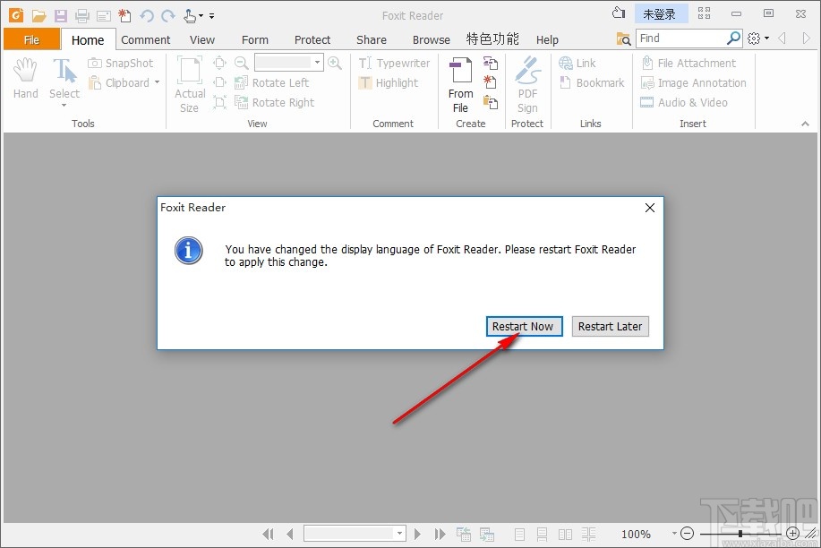The height and width of the screenshot is (548, 821).
Task: Click the PDF Sign button
Action: point(527,85)
